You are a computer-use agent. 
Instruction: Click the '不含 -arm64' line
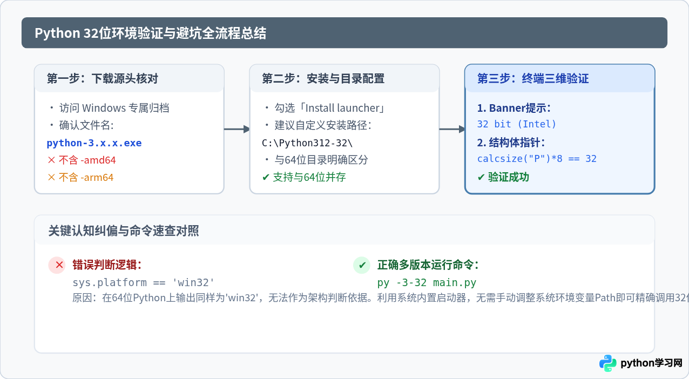[x=80, y=178]
